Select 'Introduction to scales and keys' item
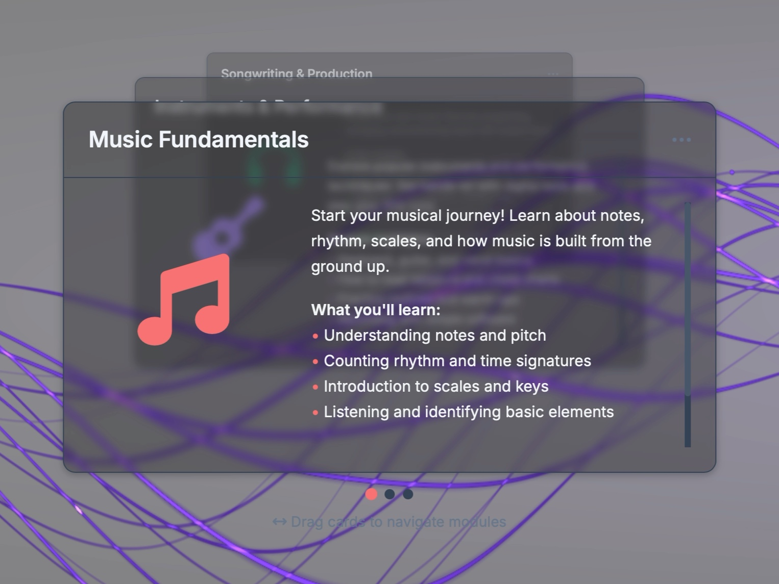 coord(436,387)
